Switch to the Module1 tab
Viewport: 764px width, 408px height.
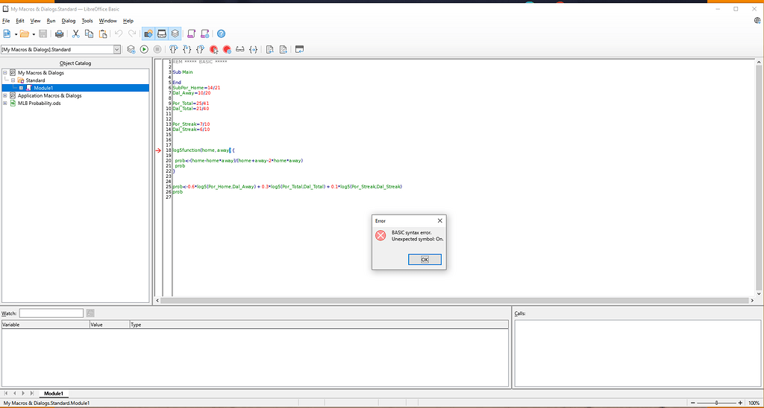tap(54, 393)
